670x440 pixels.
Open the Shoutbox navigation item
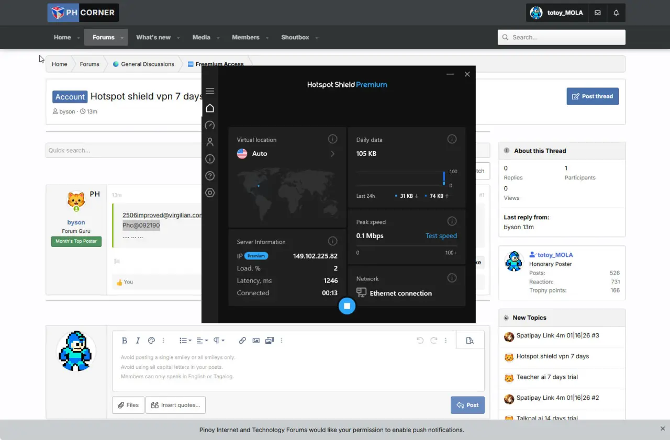pyautogui.click(x=295, y=37)
